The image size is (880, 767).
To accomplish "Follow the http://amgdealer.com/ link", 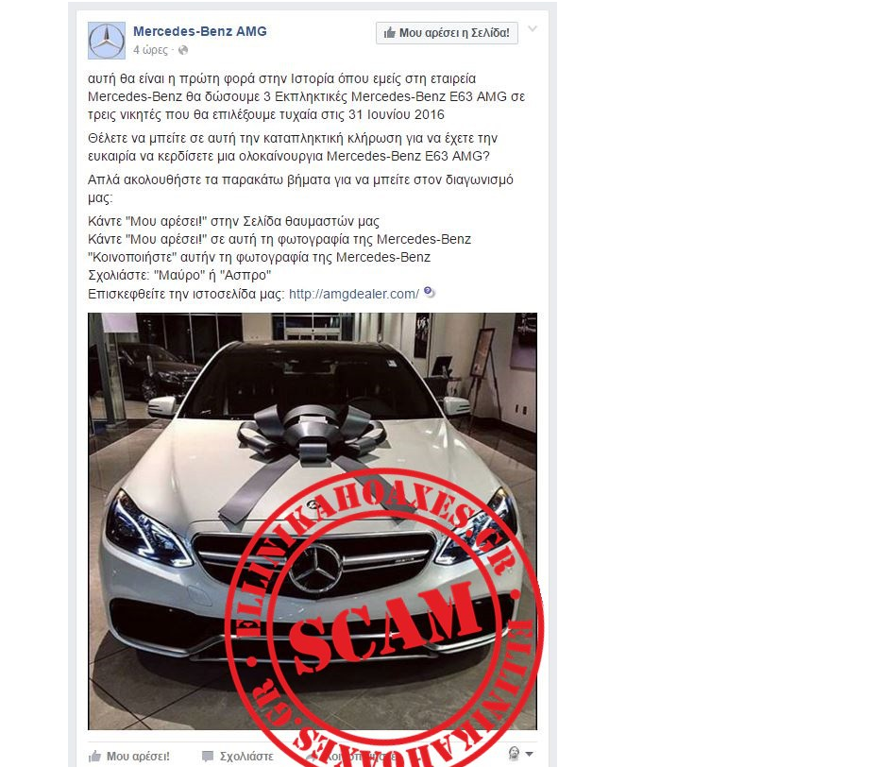I will (353, 294).
